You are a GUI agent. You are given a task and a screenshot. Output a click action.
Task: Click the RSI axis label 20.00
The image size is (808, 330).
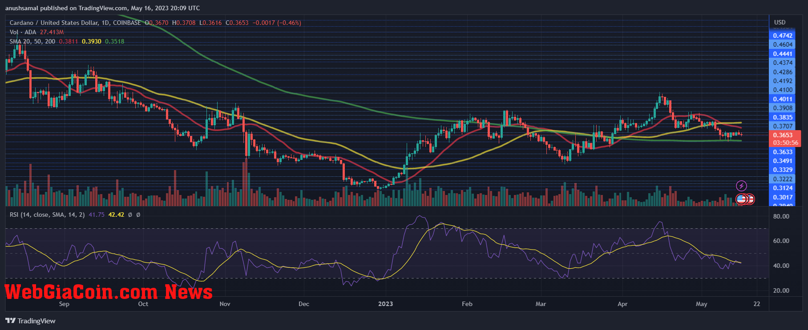[x=781, y=290]
